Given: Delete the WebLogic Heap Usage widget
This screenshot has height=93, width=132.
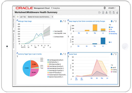Looking at the screenshot, I should point(65,21).
